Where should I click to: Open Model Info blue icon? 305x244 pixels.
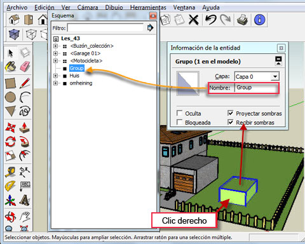pyautogui.click(x=260, y=20)
